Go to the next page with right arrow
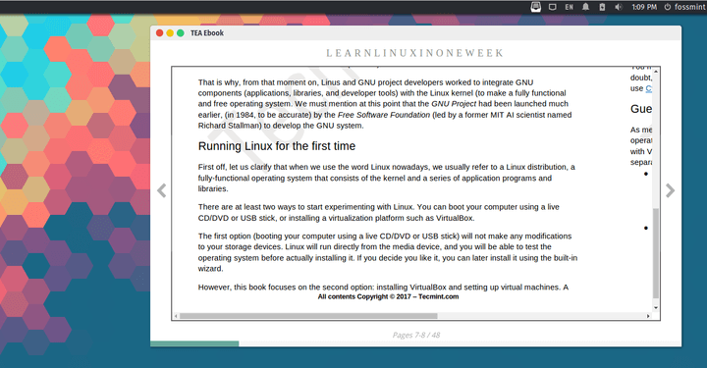This screenshot has height=368, width=707. (x=670, y=190)
